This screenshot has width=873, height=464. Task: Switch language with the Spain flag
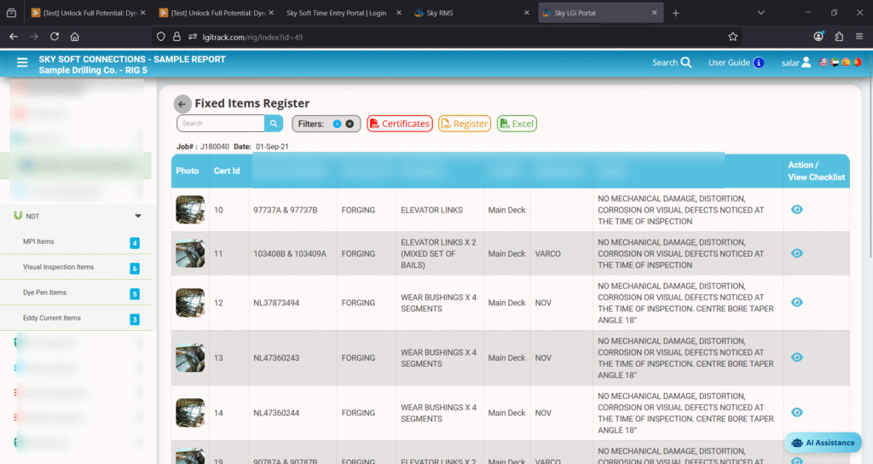click(x=845, y=62)
